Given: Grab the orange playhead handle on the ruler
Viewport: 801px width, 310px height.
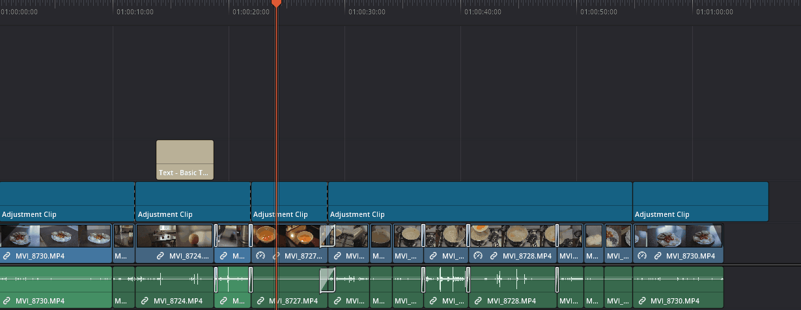Looking at the screenshot, I should [x=276, y=3].
